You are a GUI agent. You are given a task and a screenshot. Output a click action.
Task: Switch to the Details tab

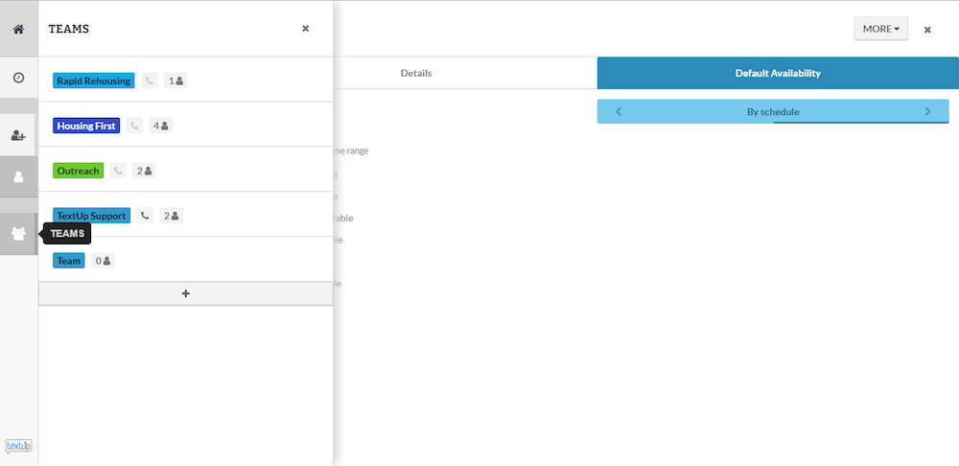[x=416, y=74]
